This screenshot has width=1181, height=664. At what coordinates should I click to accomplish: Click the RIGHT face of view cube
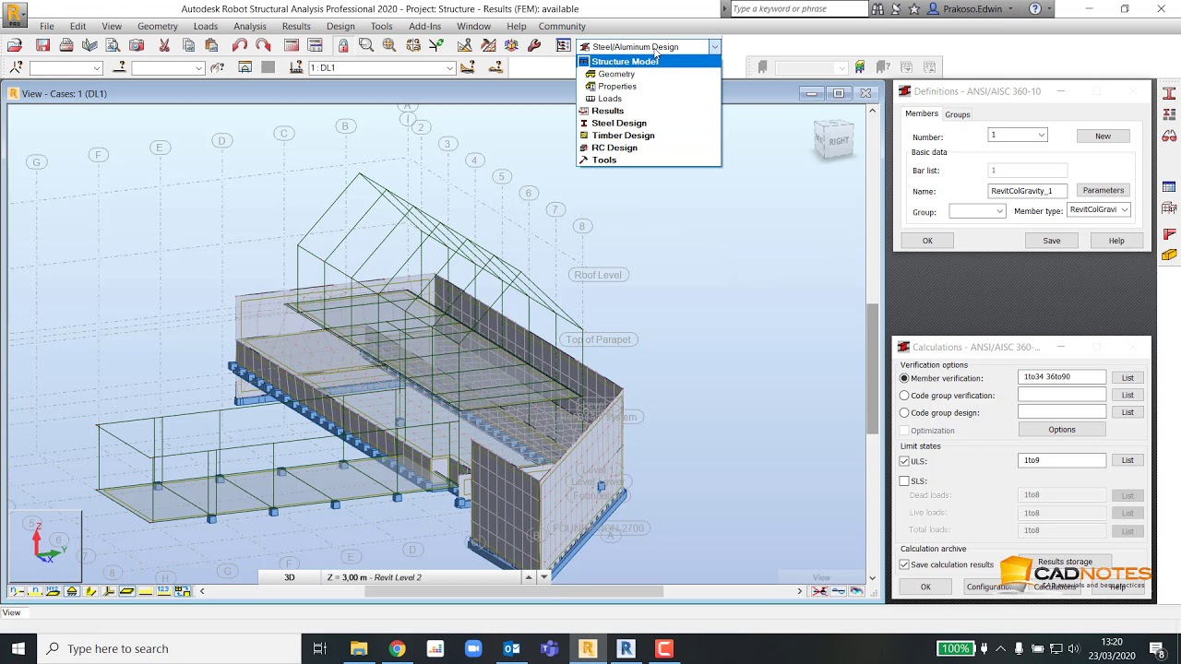click(837, 141)
